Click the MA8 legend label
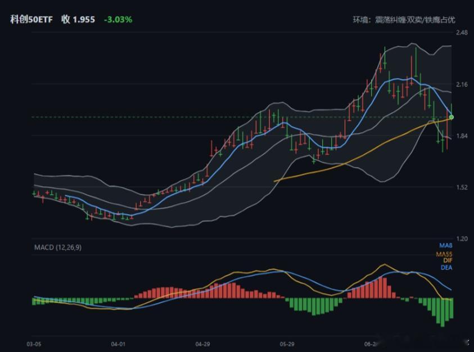 [446, 245]
